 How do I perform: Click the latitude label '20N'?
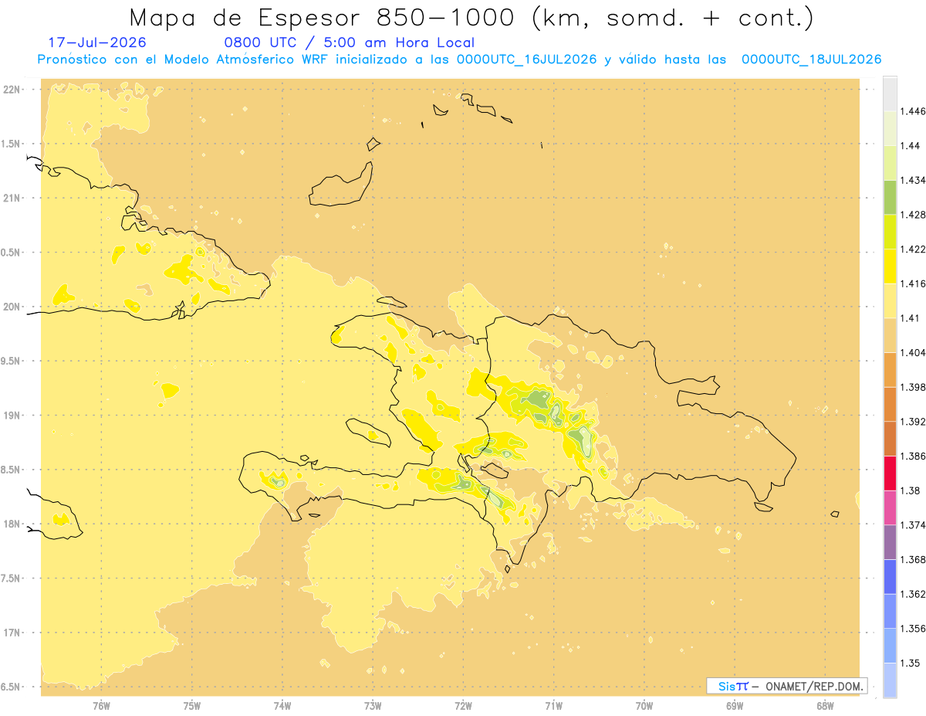click(x=12, y=307)
